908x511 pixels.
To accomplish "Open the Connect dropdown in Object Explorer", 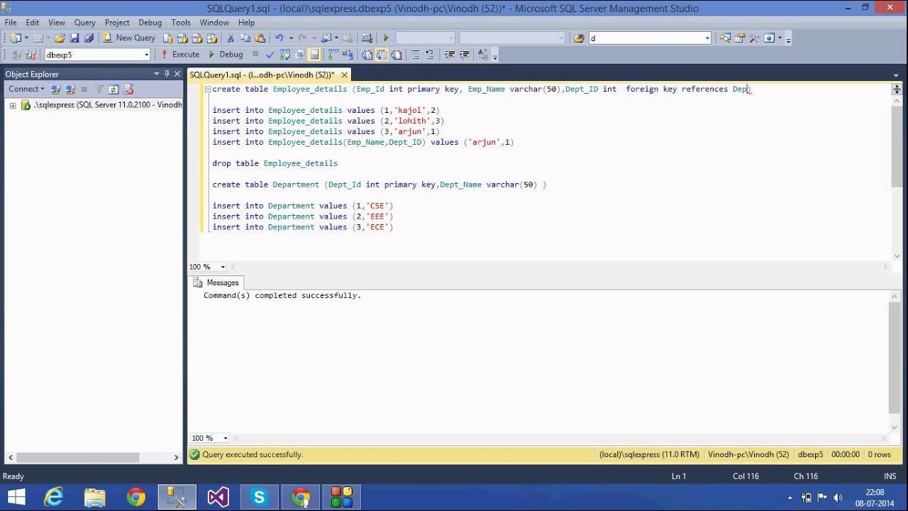I will click(x=26, y=89).
